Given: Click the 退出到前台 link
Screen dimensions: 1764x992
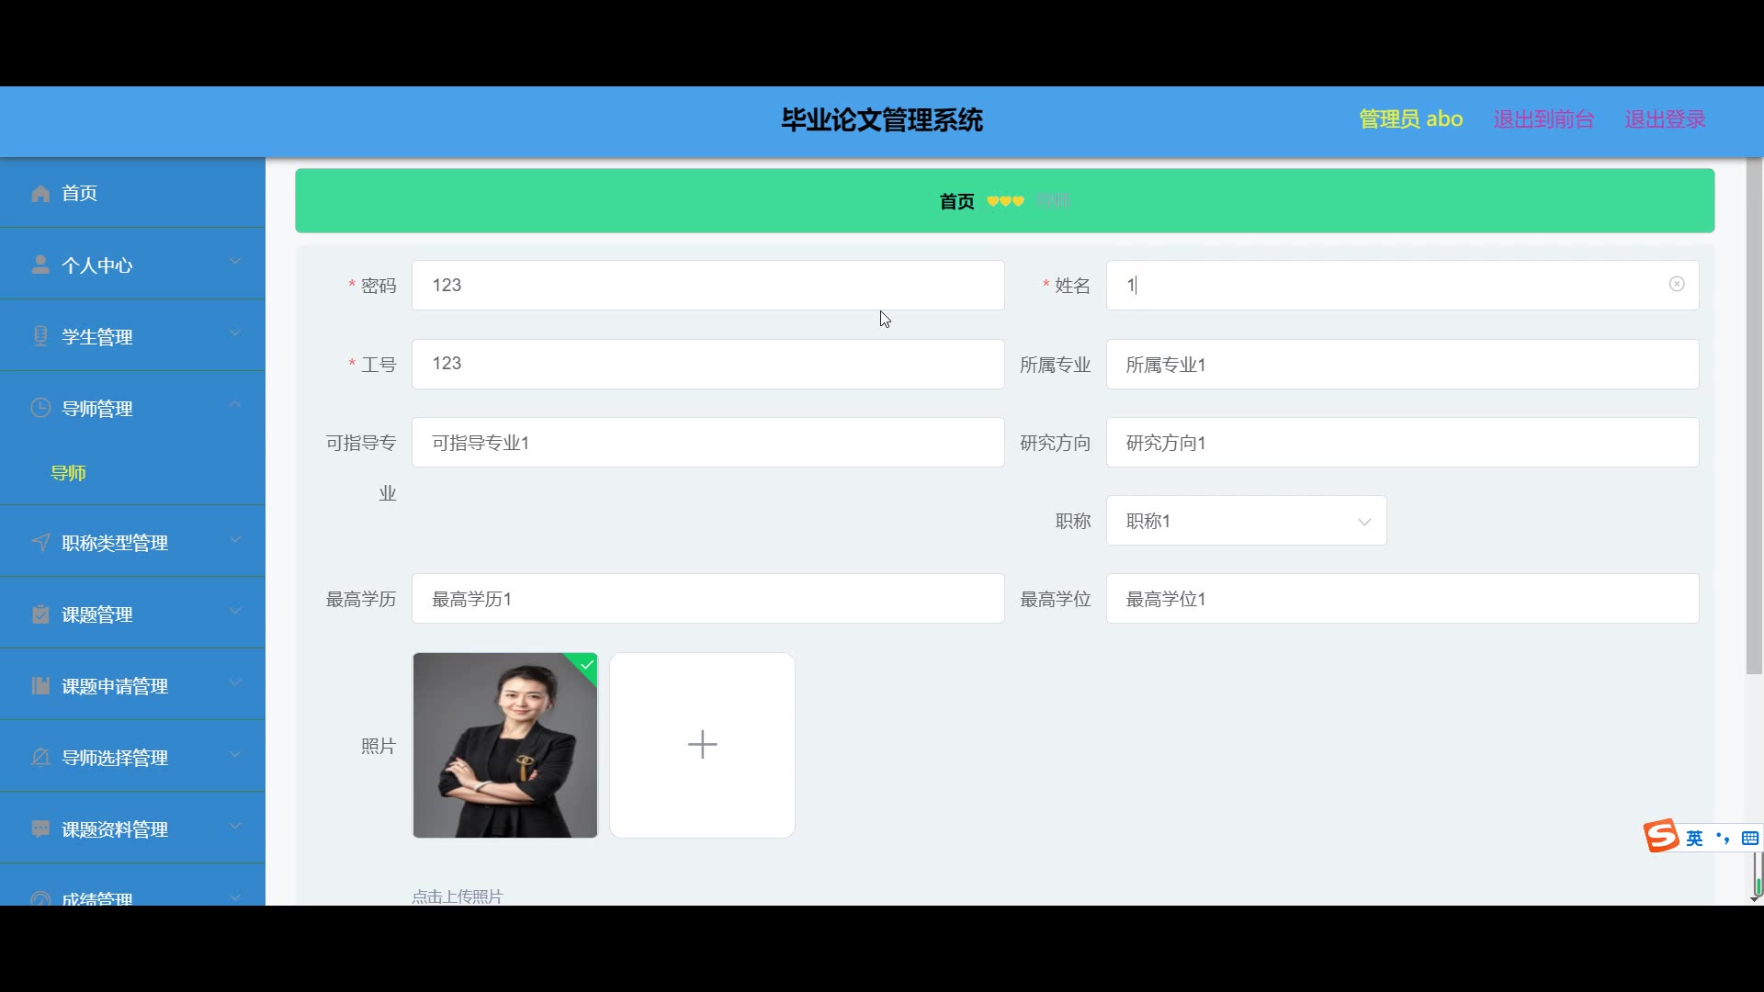Looking at the screenshot, I should 1543,119.
